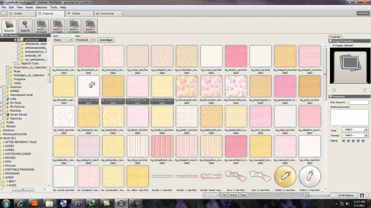Click the New Keyword input field
This screenshot has width=371, height=208.
point(359,102)
